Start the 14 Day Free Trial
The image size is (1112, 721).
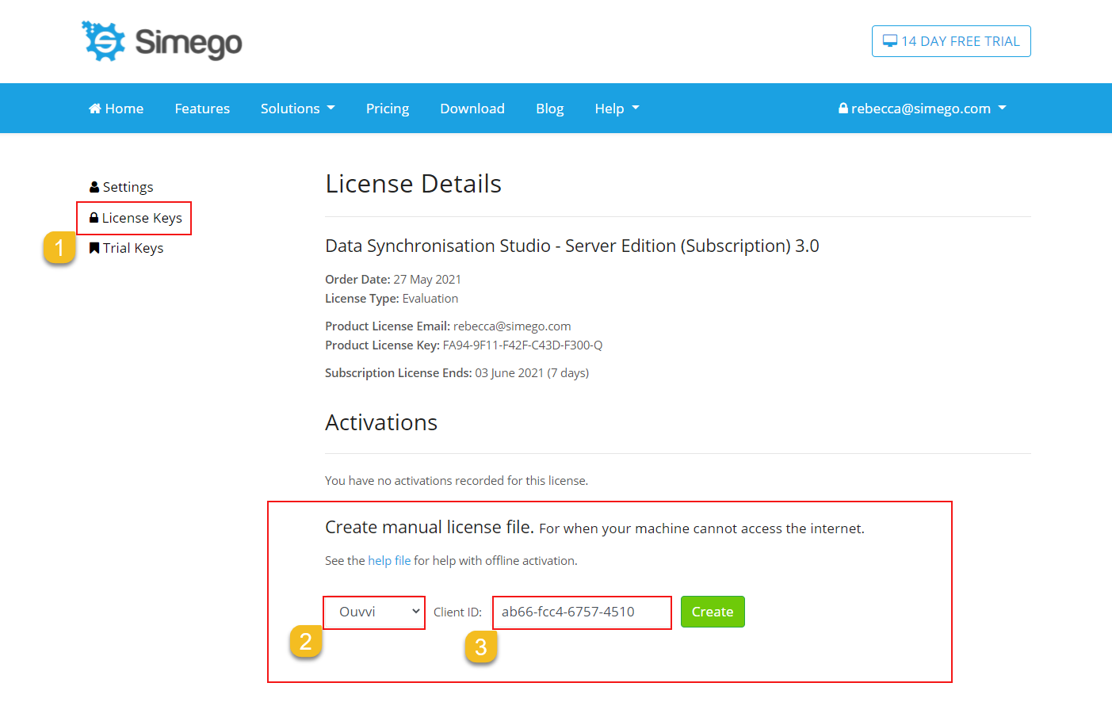[951, 41]
